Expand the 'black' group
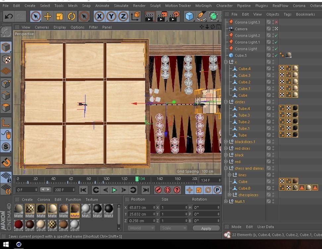Viewport: 322px width, 249px height. (226, 155)
